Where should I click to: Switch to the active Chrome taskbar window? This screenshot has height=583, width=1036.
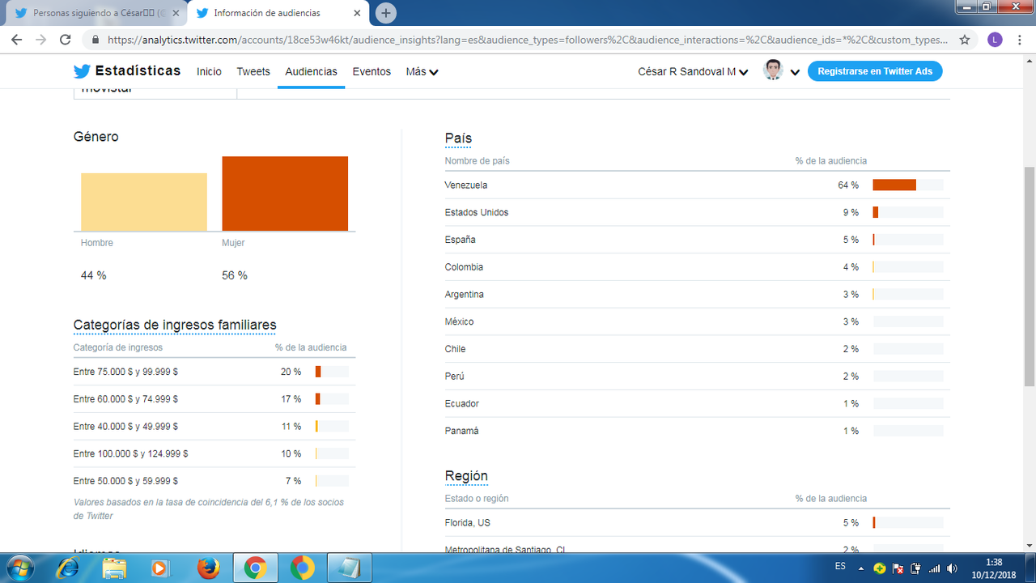pos(255,568)
